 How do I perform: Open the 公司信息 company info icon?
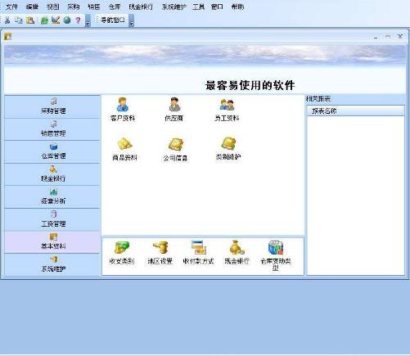[x=175, y=149]
